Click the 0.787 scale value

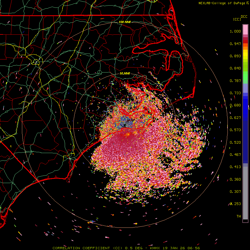click(x=235, y=81)
